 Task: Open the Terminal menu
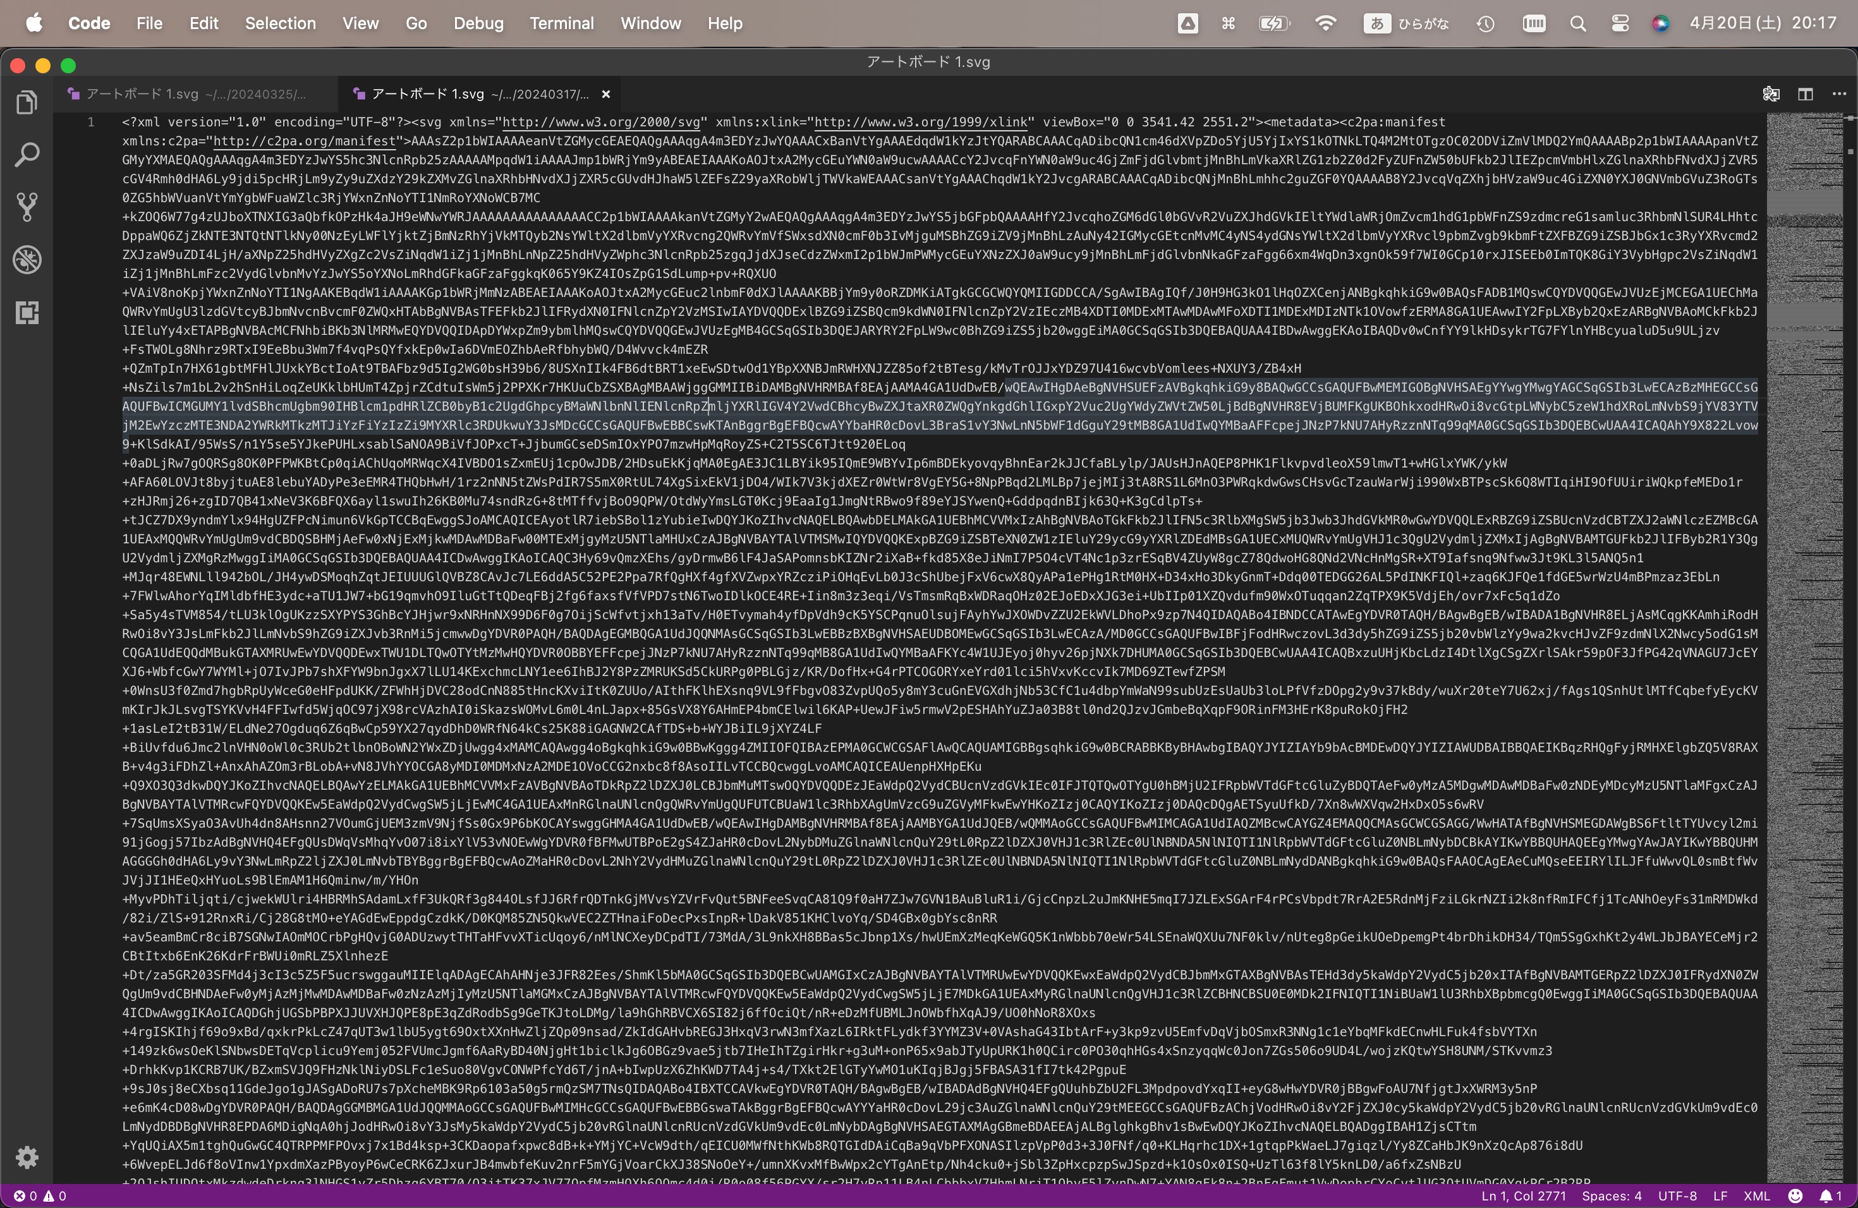pyautogui.click(x=561, y=23)
